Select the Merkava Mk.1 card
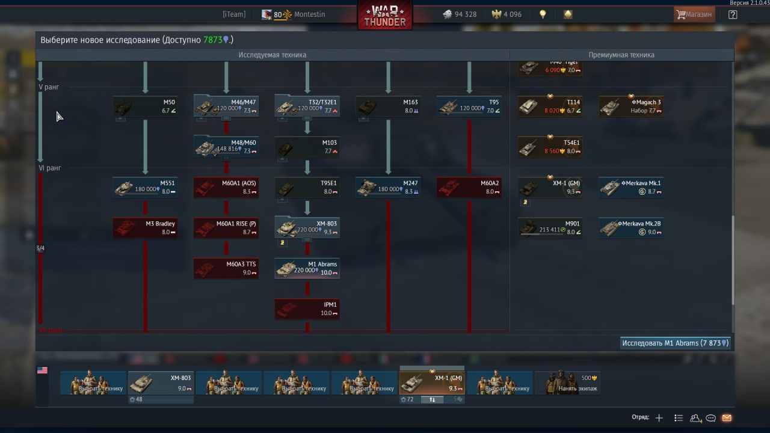This screenshot has width=770, height=433. point(631,187)
